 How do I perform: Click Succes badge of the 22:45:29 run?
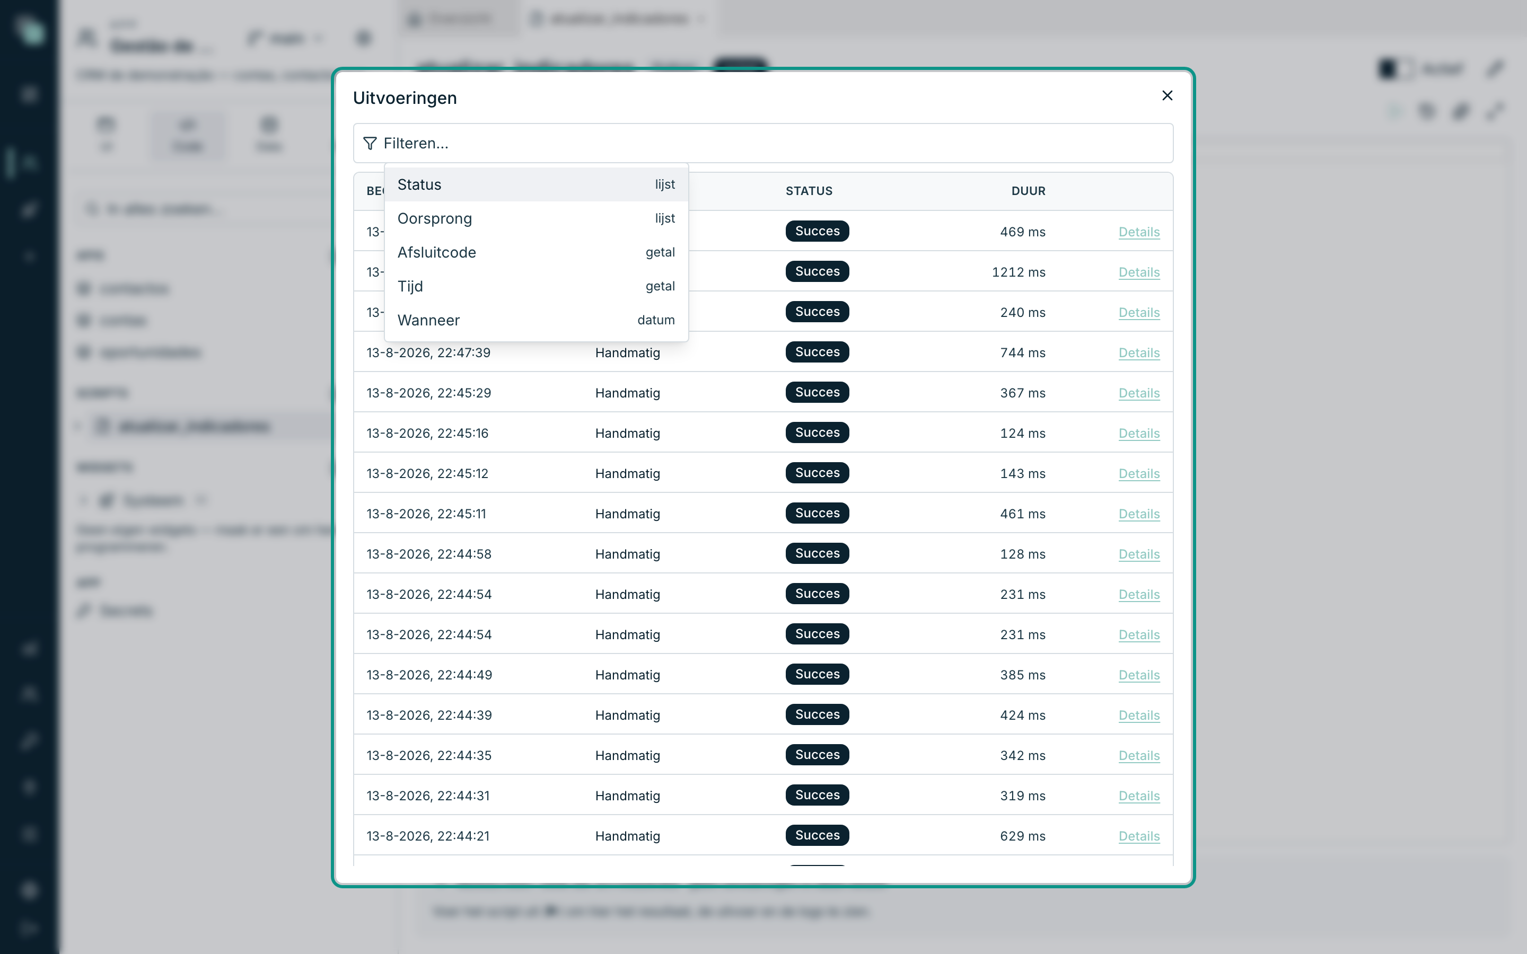(817, 392)
